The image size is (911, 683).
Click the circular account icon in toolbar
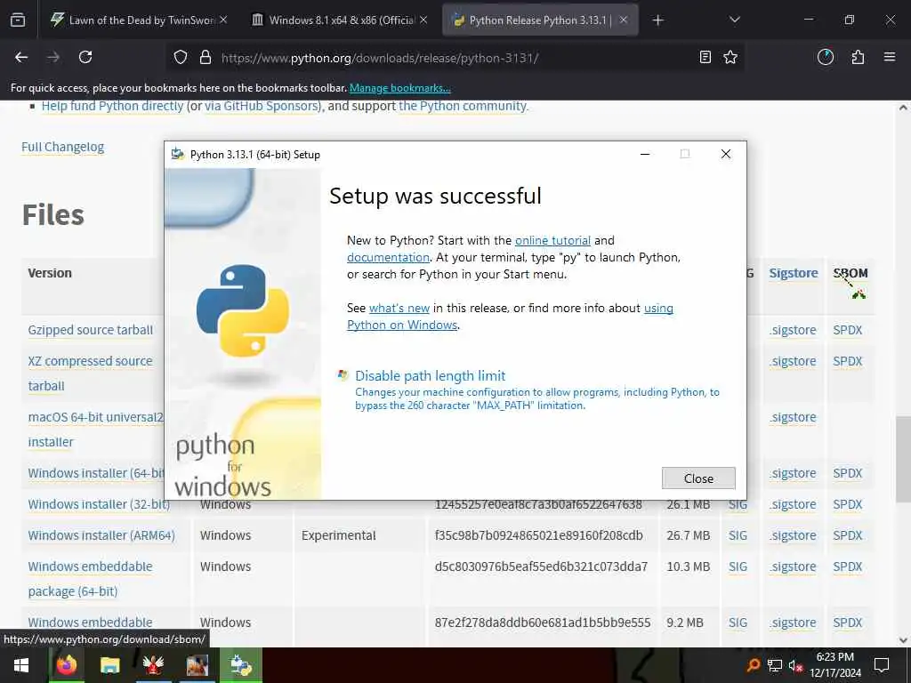coord(825,57)
